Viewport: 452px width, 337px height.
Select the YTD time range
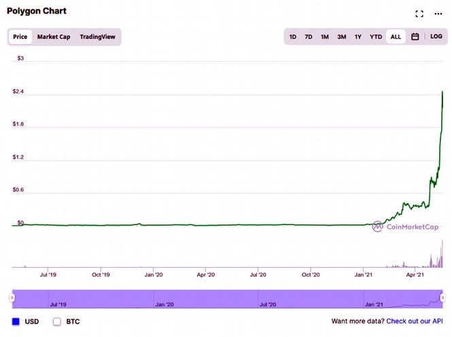(x=376, y=37)
